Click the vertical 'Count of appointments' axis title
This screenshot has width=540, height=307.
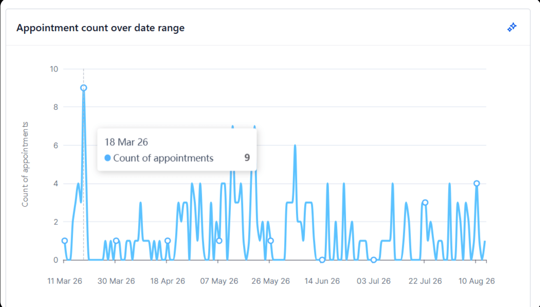25,164
